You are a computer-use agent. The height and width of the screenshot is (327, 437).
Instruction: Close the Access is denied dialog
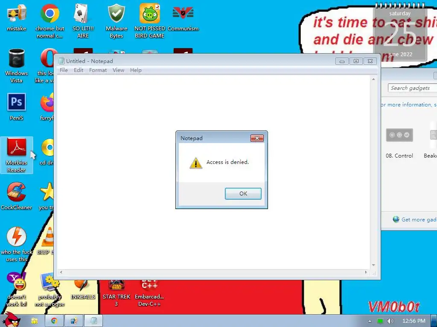tap(257, 138)
